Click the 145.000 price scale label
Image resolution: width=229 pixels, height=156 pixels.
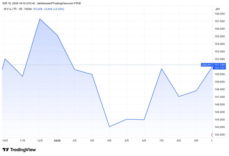[x=220, y=112]
